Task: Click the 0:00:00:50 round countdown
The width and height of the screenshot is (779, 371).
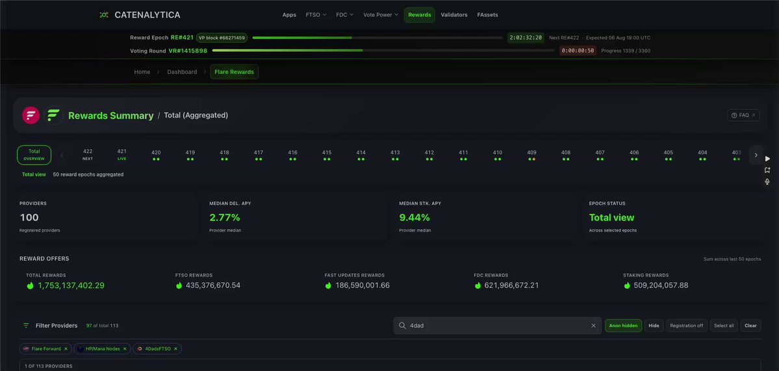Action: 578,51
